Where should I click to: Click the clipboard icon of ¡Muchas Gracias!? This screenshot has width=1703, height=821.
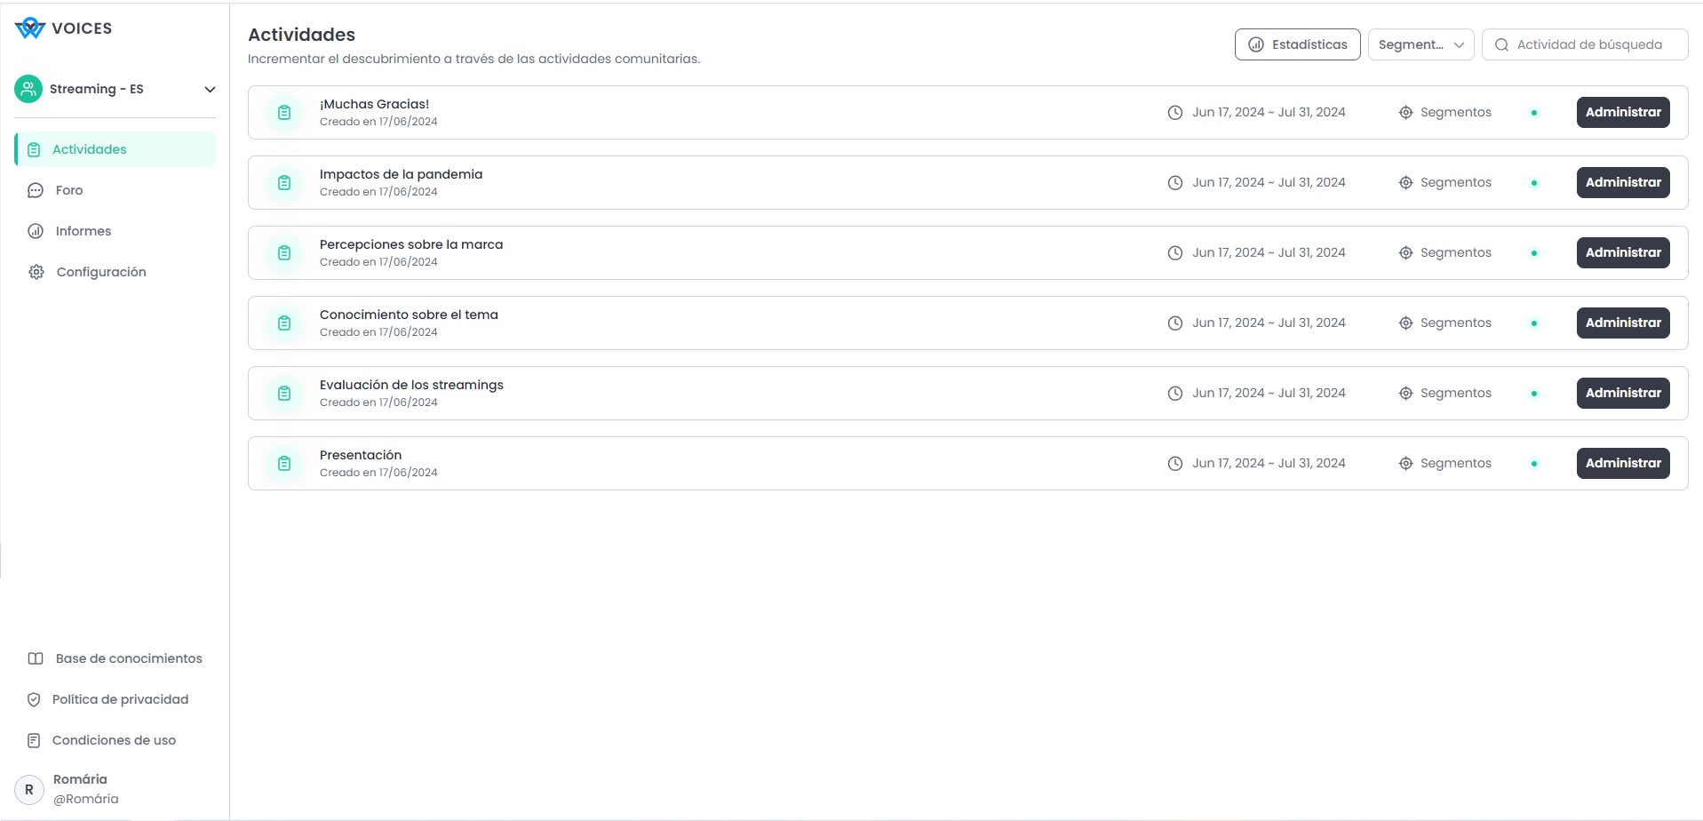[284, 113]
